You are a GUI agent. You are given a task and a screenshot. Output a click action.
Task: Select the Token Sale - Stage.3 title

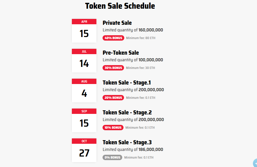coord(127,142)
